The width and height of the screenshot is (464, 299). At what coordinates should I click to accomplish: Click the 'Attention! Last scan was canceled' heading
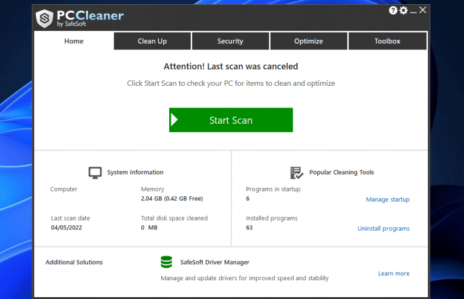pos(231,66)
